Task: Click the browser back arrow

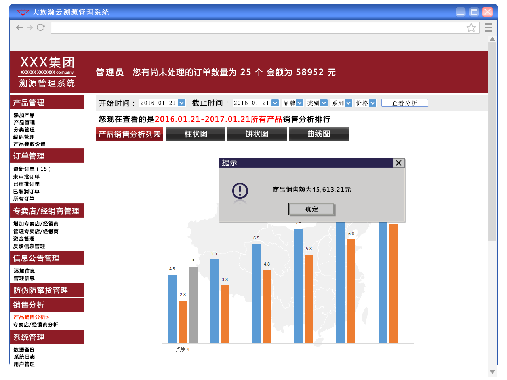Action: [19, 27]
